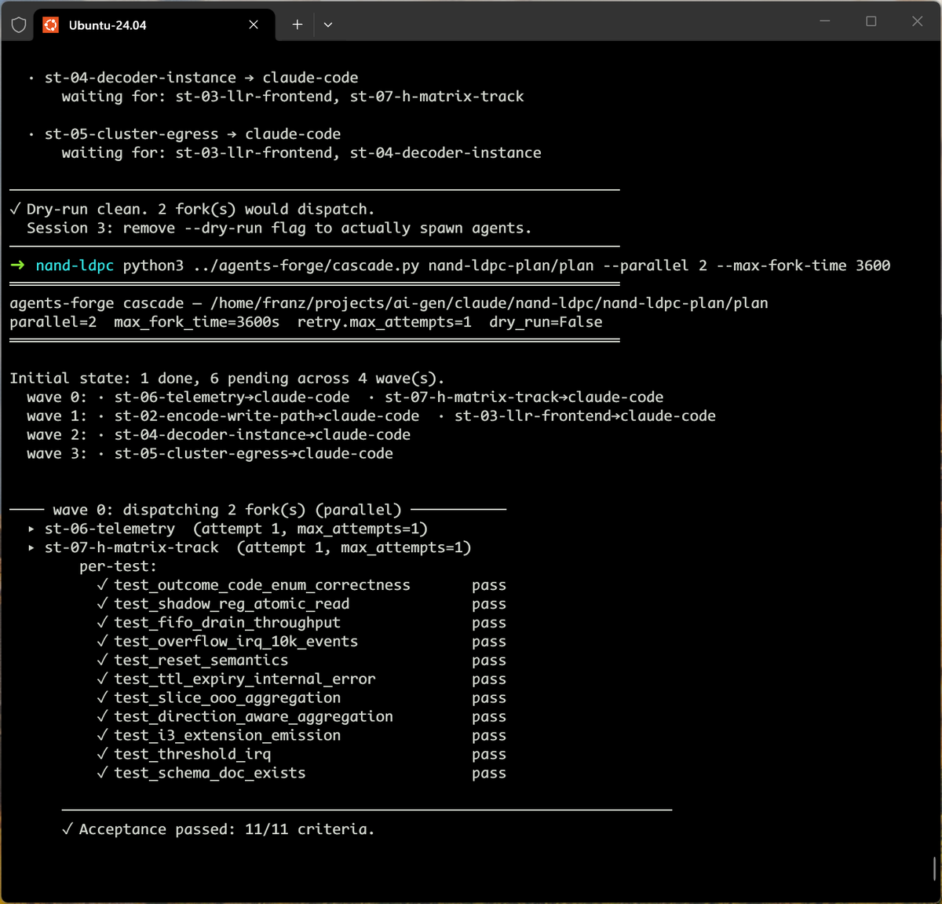942x904 pixels.
Task: Click 'pass' result for test_schema_doc_exists
Action: (489, 774)
